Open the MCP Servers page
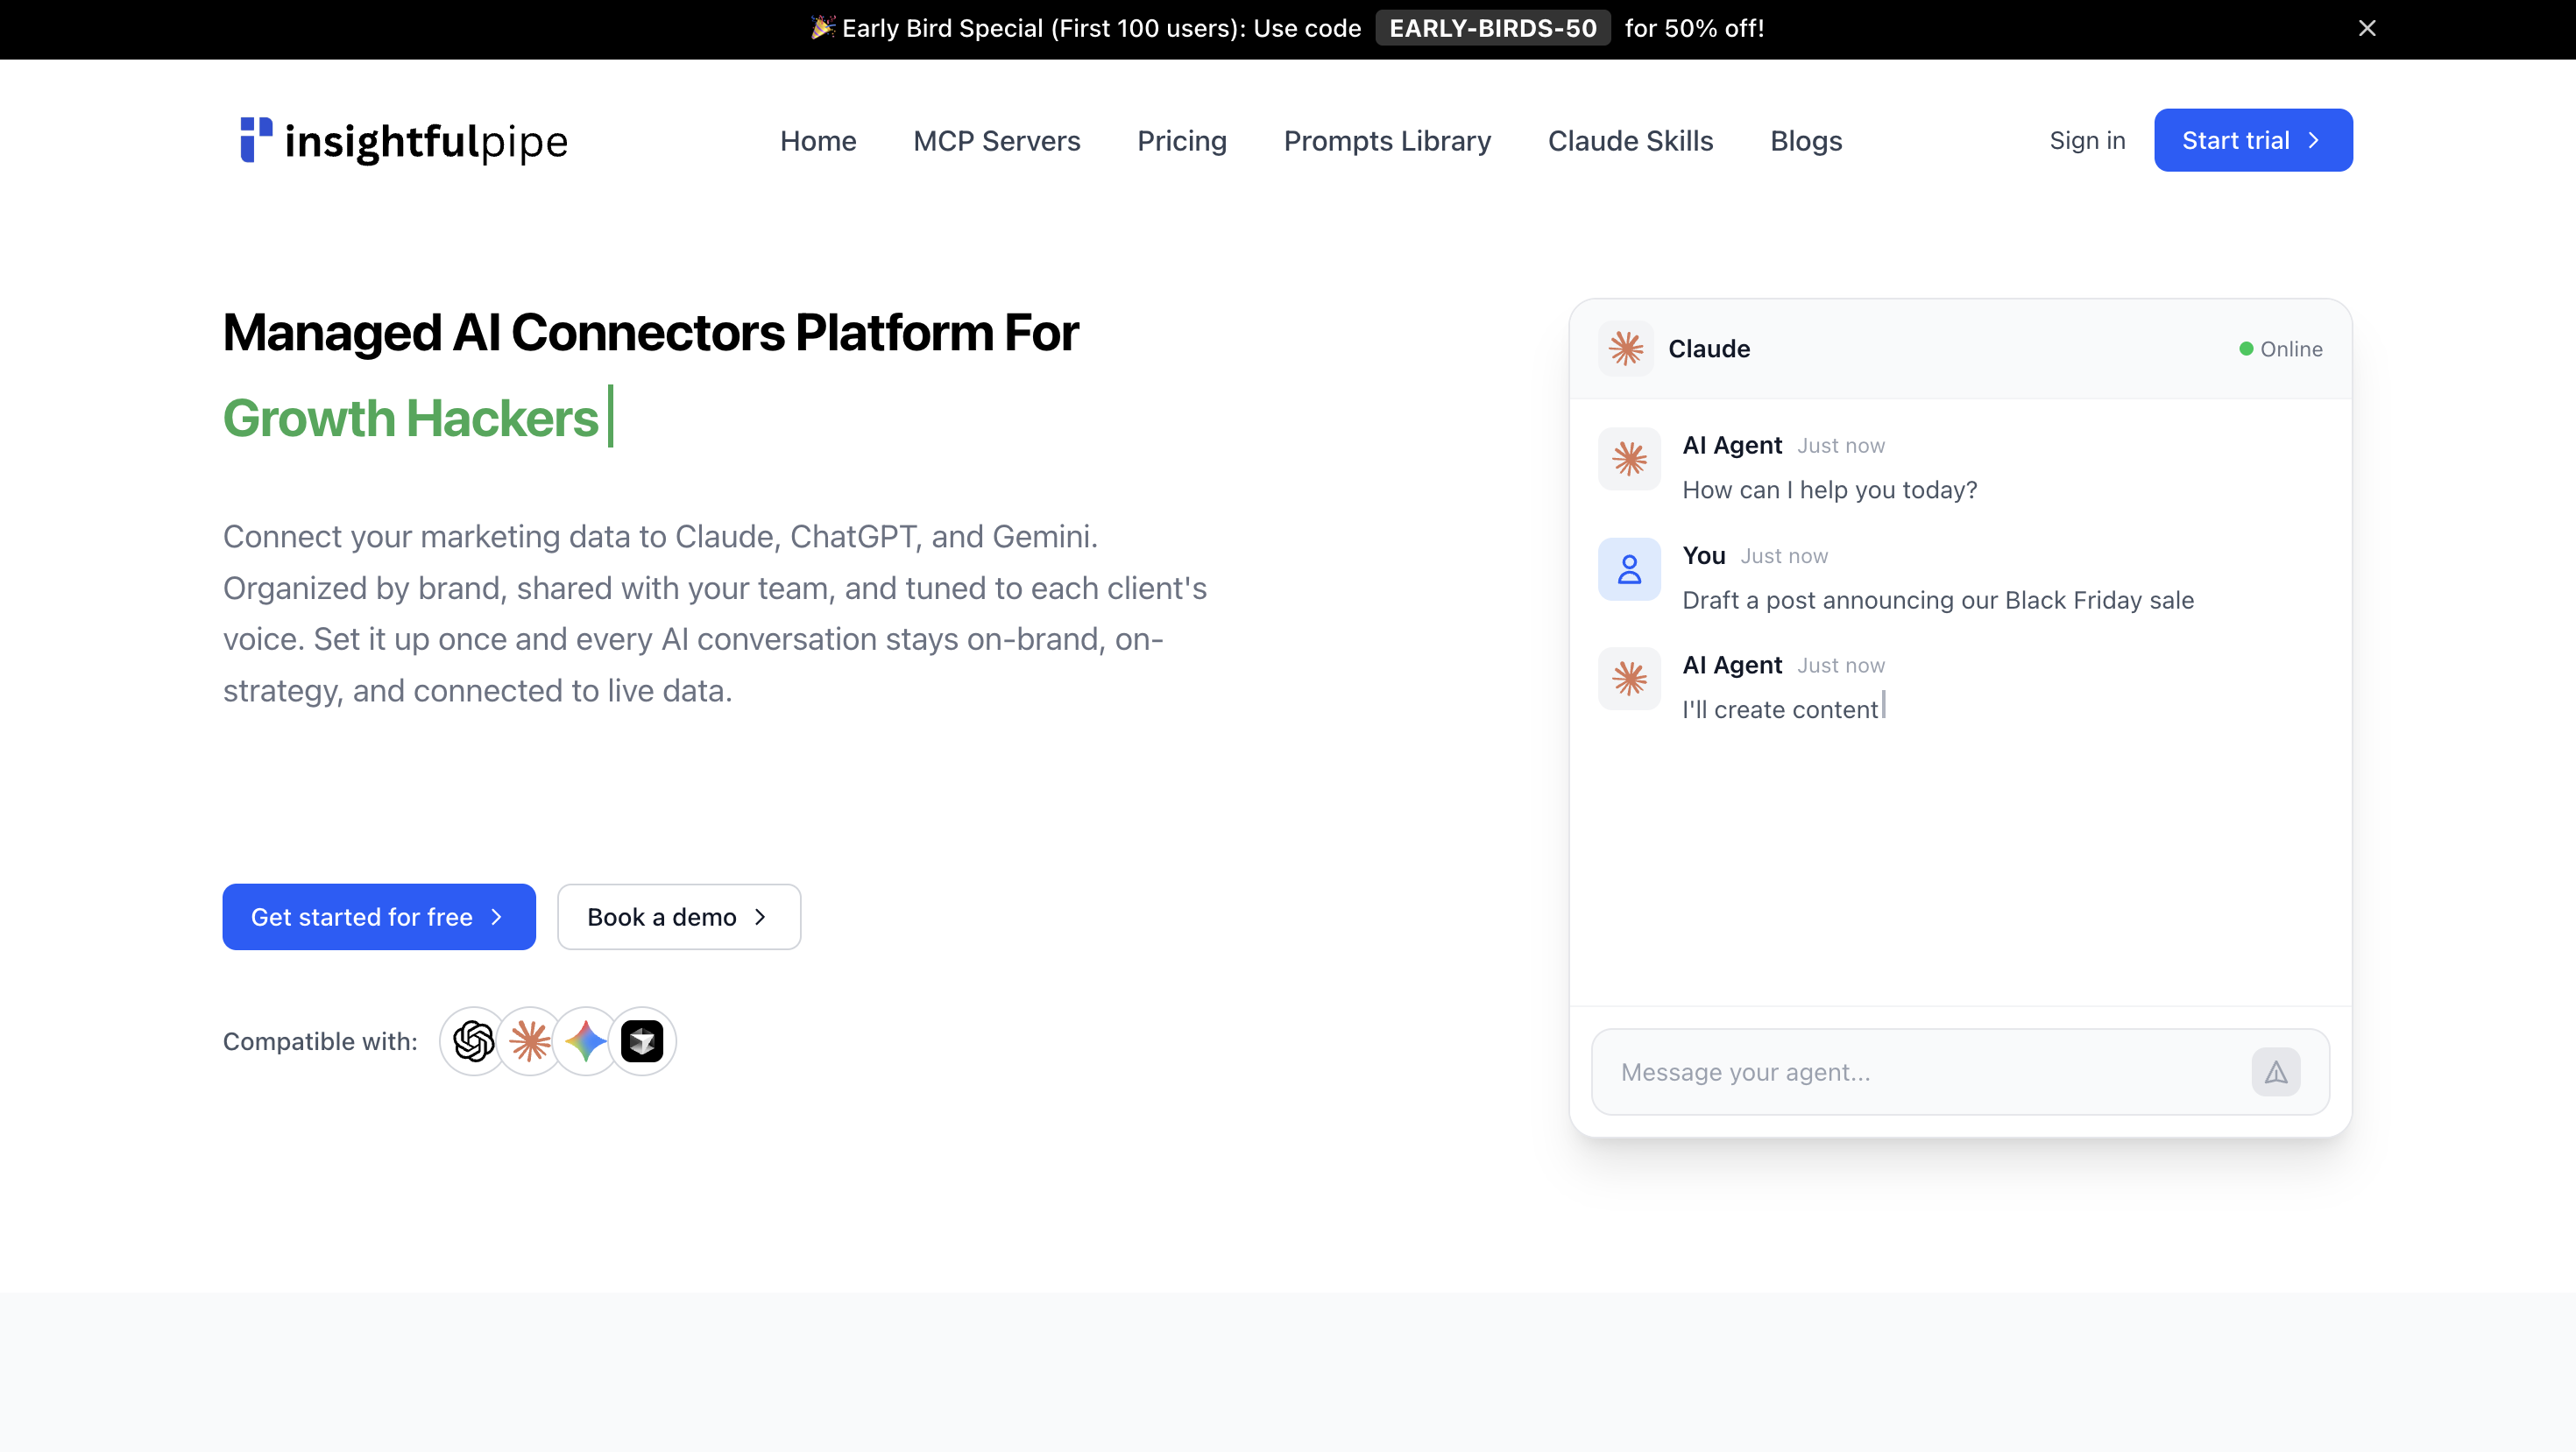 tap(996, 141)
